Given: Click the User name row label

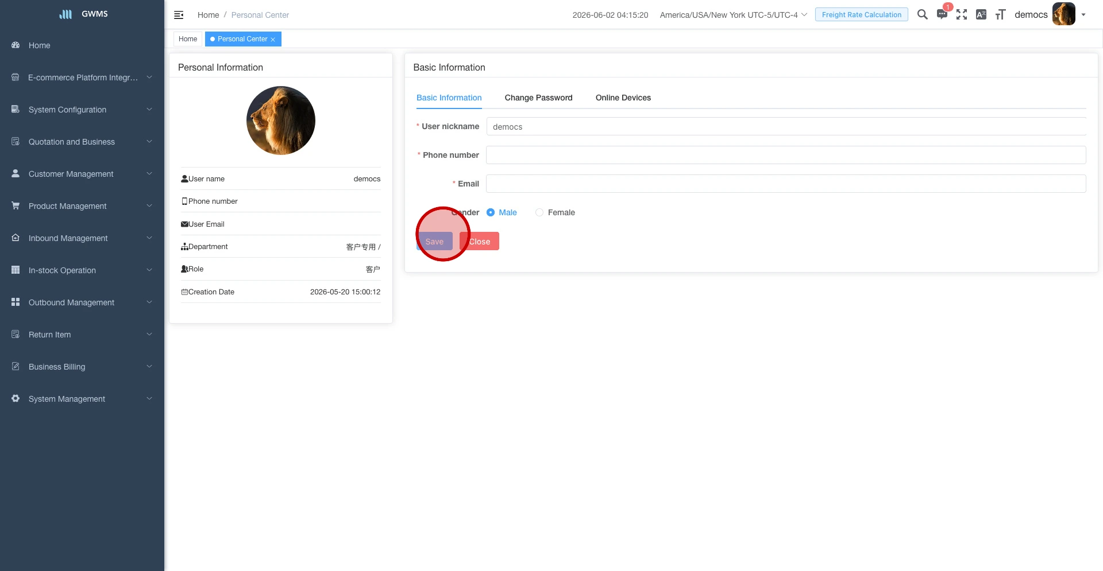Looking at the screenshot, I should (x=206, y=179).
